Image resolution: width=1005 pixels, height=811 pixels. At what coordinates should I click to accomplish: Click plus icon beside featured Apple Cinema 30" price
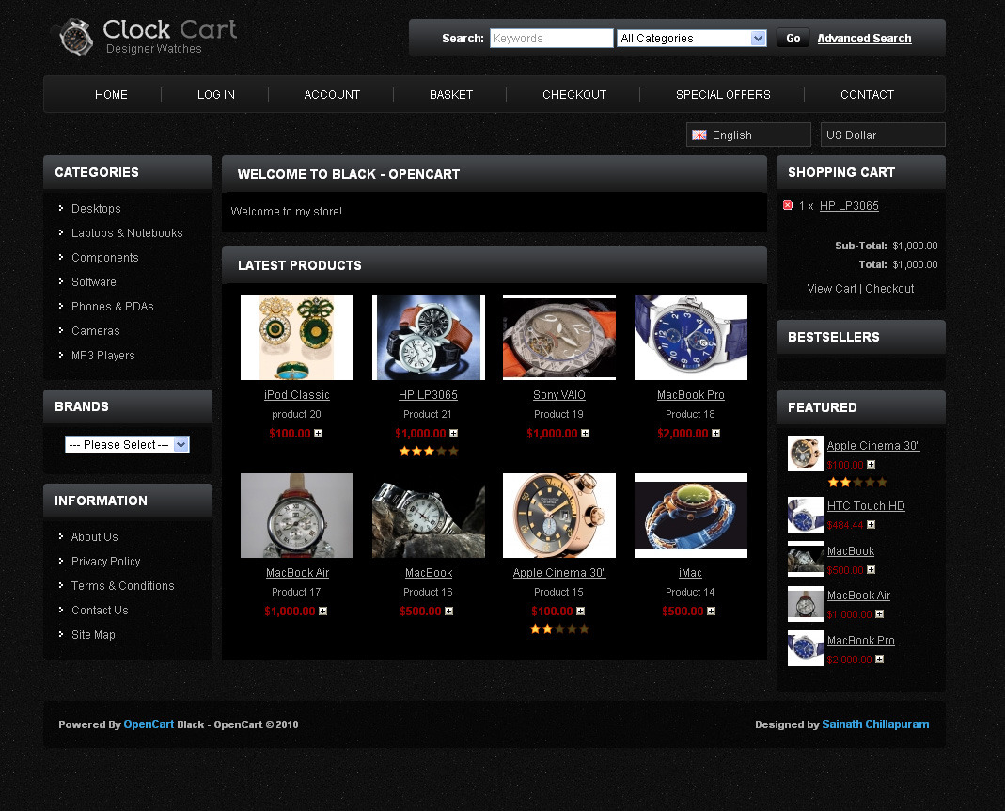pos(872,465)
